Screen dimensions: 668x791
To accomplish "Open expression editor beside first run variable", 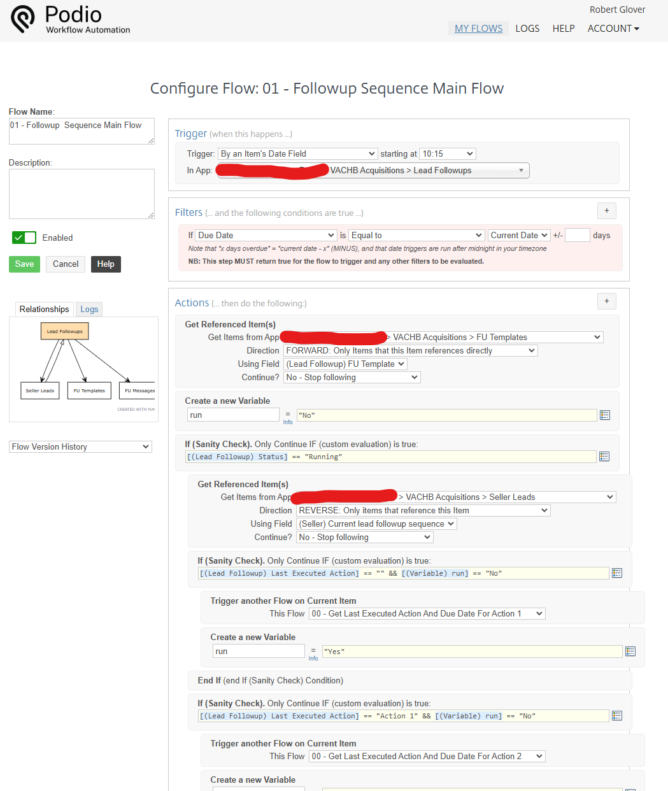I will (x=605, y=415).
